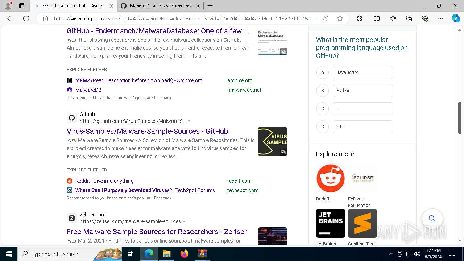Open Settings and more ellipsis menu
Screen dimensions: 464x261
pyautogui.click(x=441, y=18)
